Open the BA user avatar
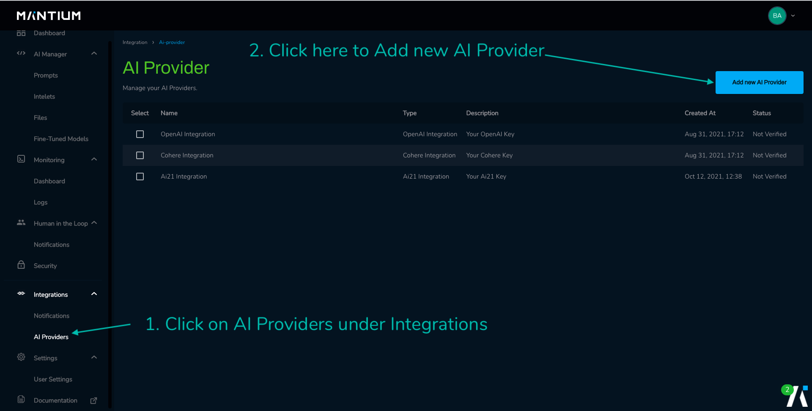812x411 pixels. click(777, 16)
